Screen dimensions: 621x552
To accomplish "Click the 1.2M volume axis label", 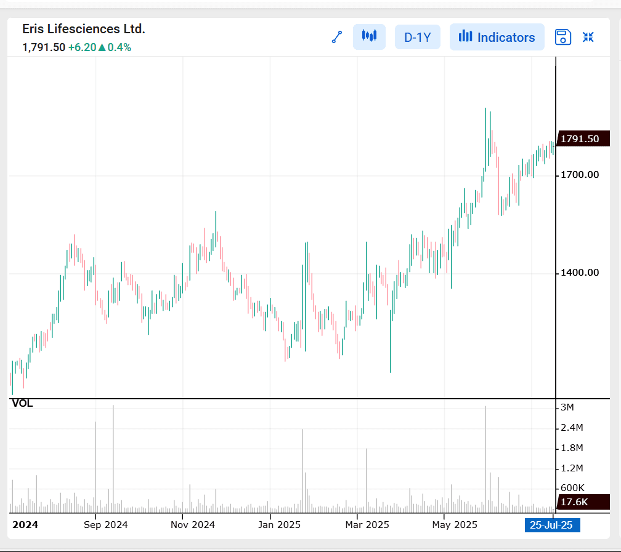I will click(x=572, y=468).
